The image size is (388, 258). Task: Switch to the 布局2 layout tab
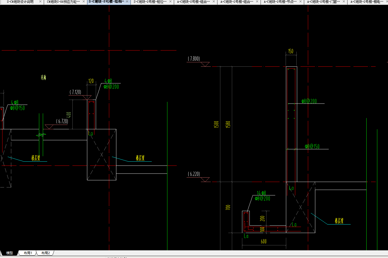tap(46, 253)
